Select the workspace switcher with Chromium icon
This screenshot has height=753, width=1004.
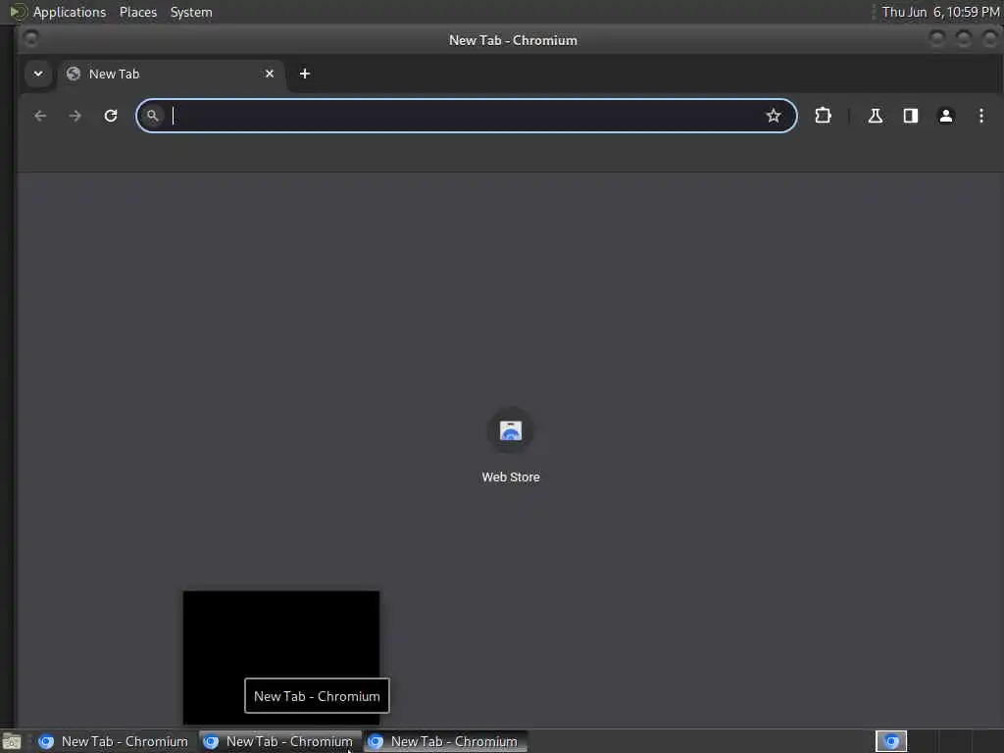[891, 741]
